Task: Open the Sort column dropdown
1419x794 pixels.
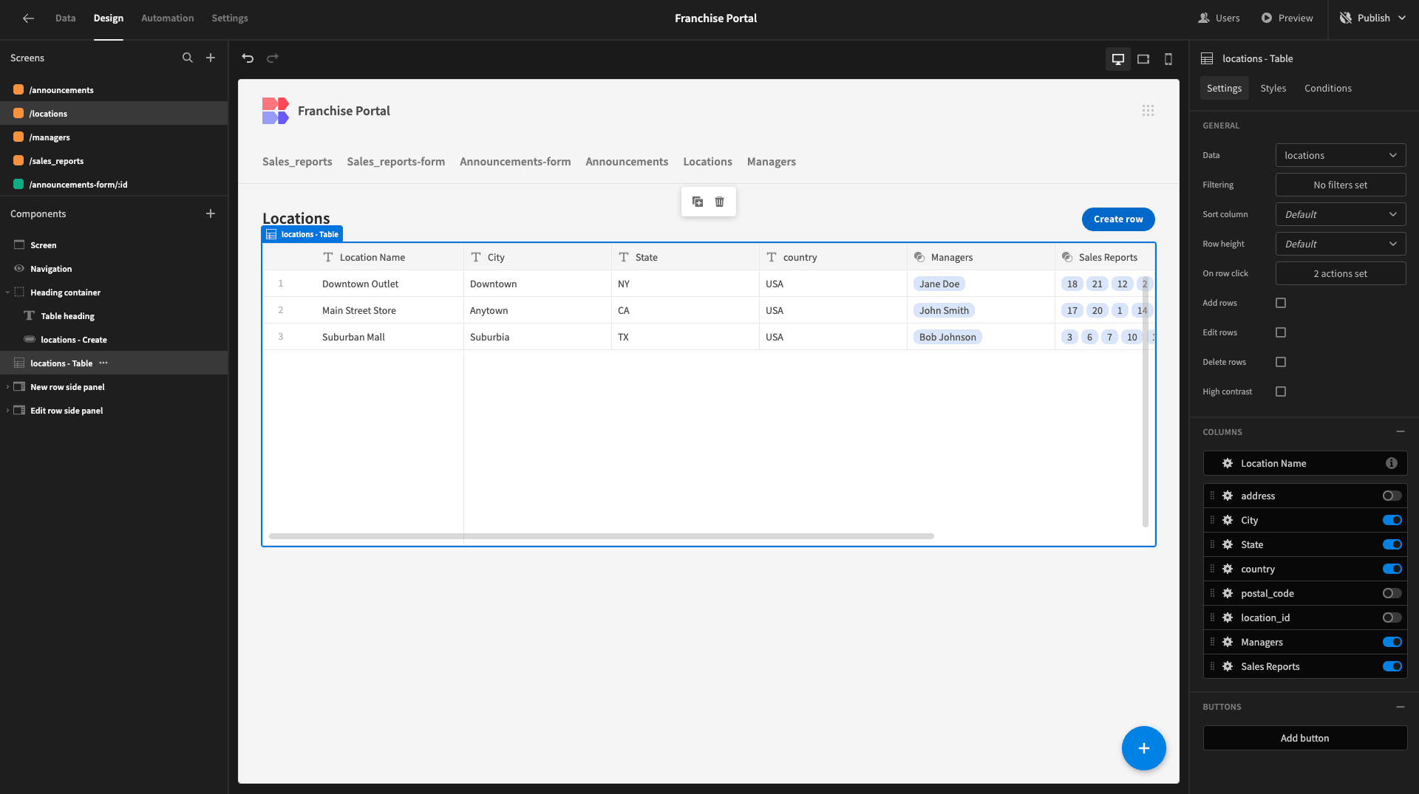Action: tap(1341, 214)
